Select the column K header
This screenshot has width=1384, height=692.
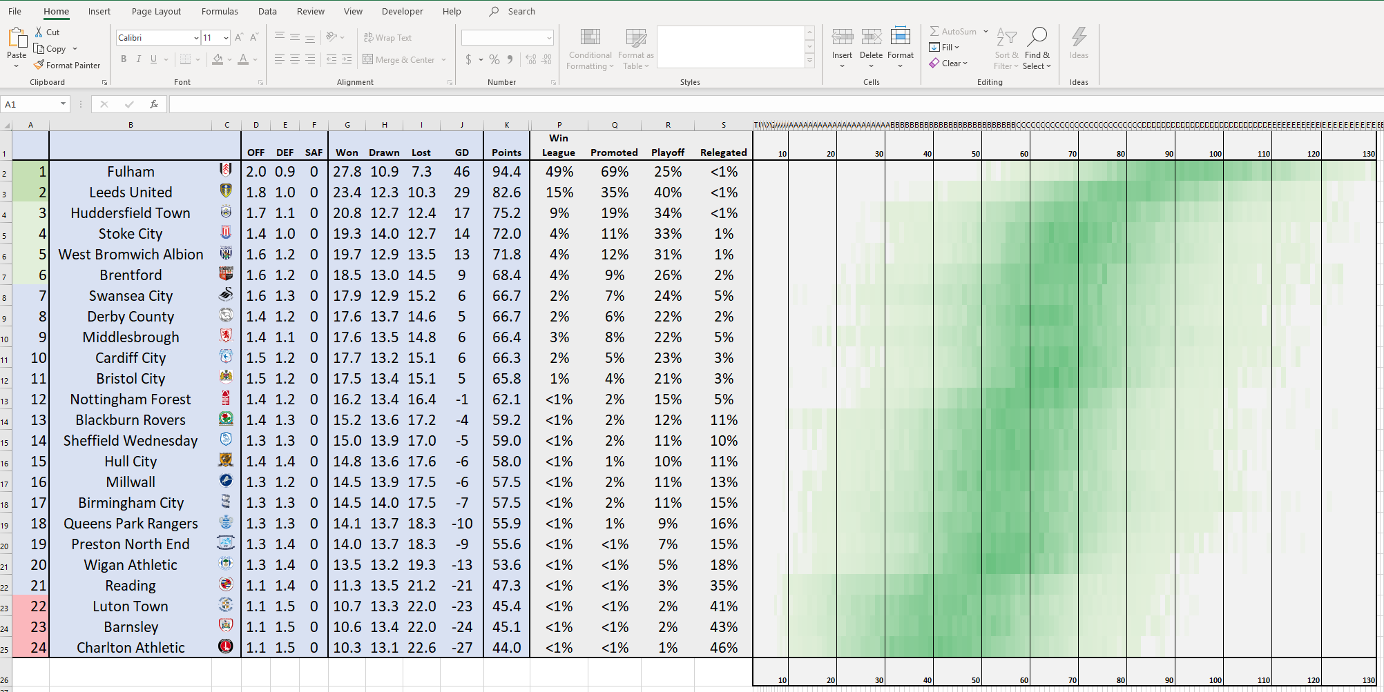point(506,125)
